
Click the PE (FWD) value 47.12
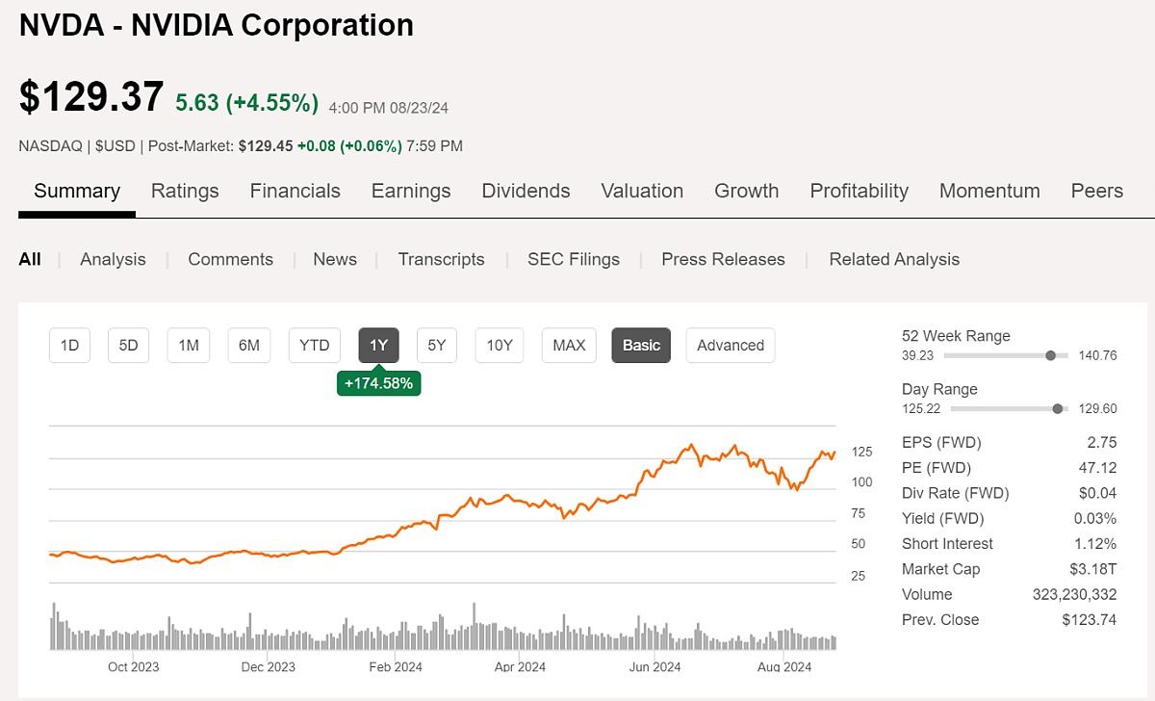[1098, 468]
